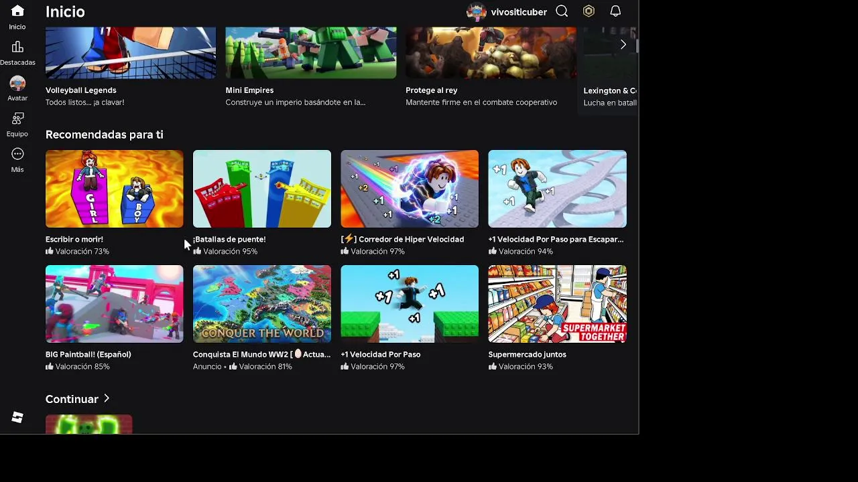
Task: Click the Escribir o morir! title
Action: 74,239
